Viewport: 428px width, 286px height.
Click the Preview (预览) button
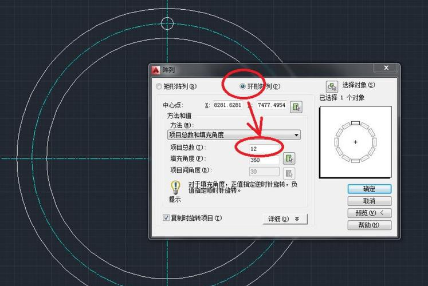click(370, 213)
